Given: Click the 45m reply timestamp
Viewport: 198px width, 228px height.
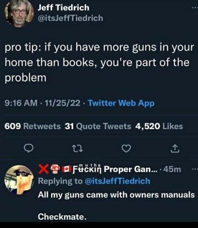Looking at the screenshot, I should 172,169.
